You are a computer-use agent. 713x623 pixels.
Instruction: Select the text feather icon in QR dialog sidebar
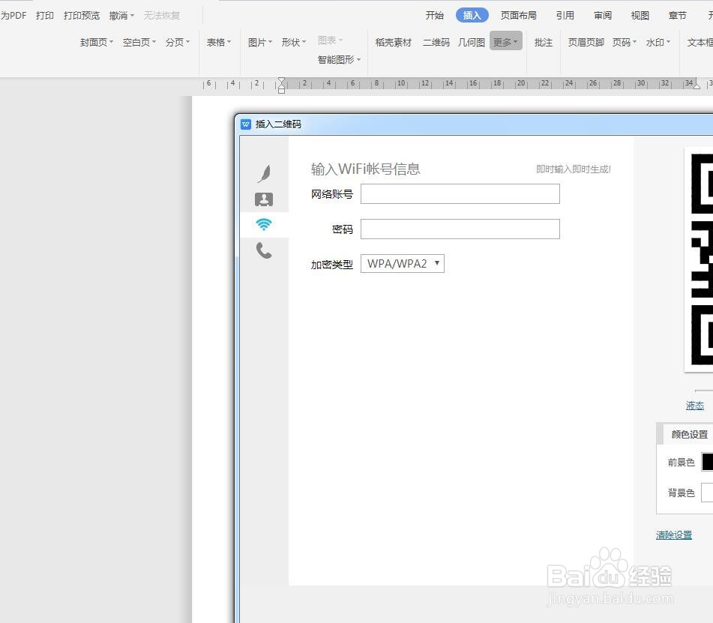tap(264, 173)
